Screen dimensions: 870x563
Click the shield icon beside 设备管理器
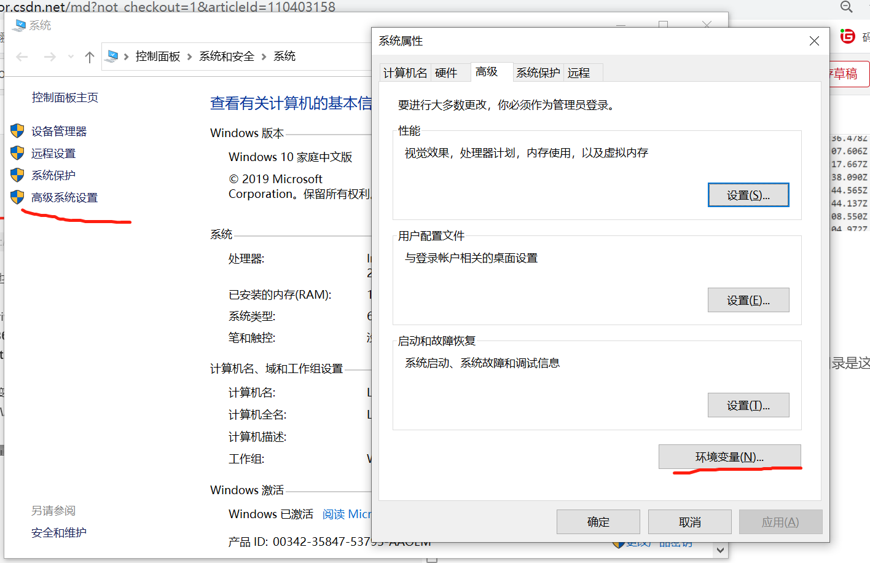(17, 131)
